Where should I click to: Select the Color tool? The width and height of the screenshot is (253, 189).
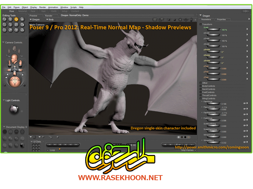[x=22, y=25]
